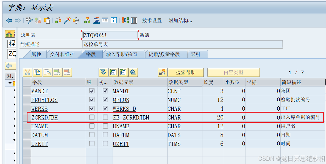Toggle Display/Change mode glasses-pencil icon
The width and height of the screenshot is (326, 164).
(x=29, y=20)
